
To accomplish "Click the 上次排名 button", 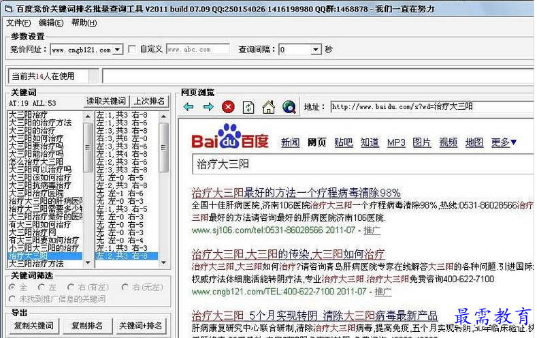I will click(x=149, y=101).
